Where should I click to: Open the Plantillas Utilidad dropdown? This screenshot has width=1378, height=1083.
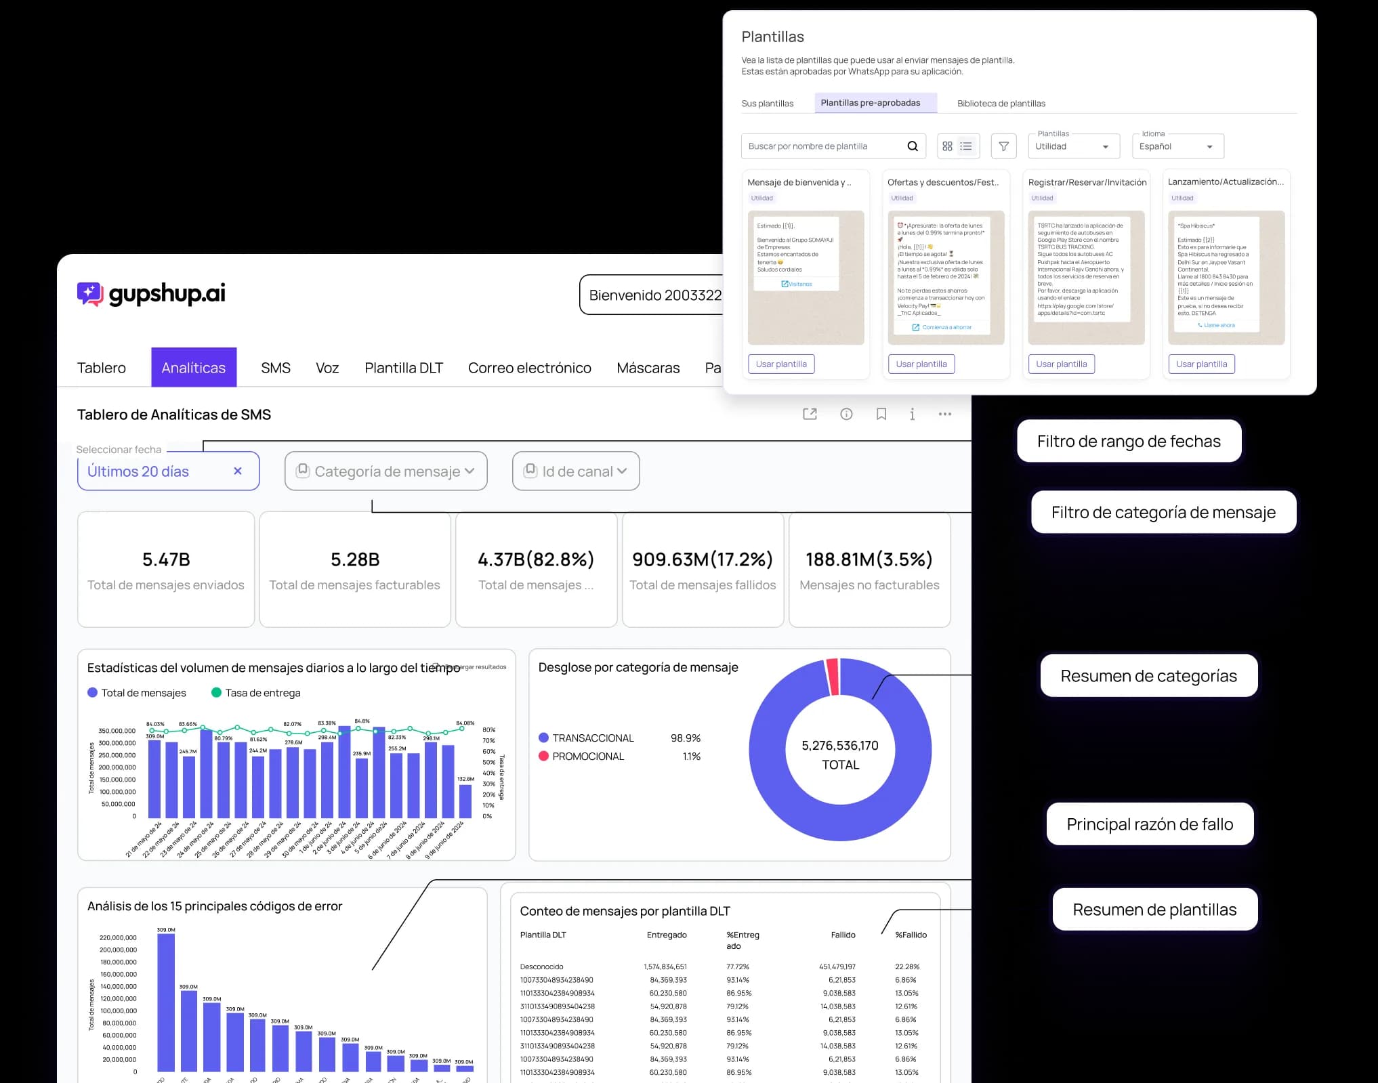pyautogui.click(x=1073, y=146)
